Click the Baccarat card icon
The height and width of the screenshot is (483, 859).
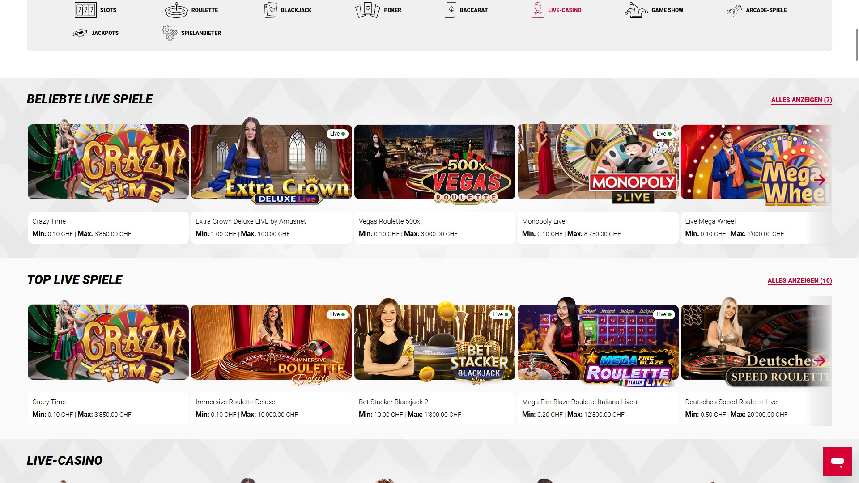point(450,10)
